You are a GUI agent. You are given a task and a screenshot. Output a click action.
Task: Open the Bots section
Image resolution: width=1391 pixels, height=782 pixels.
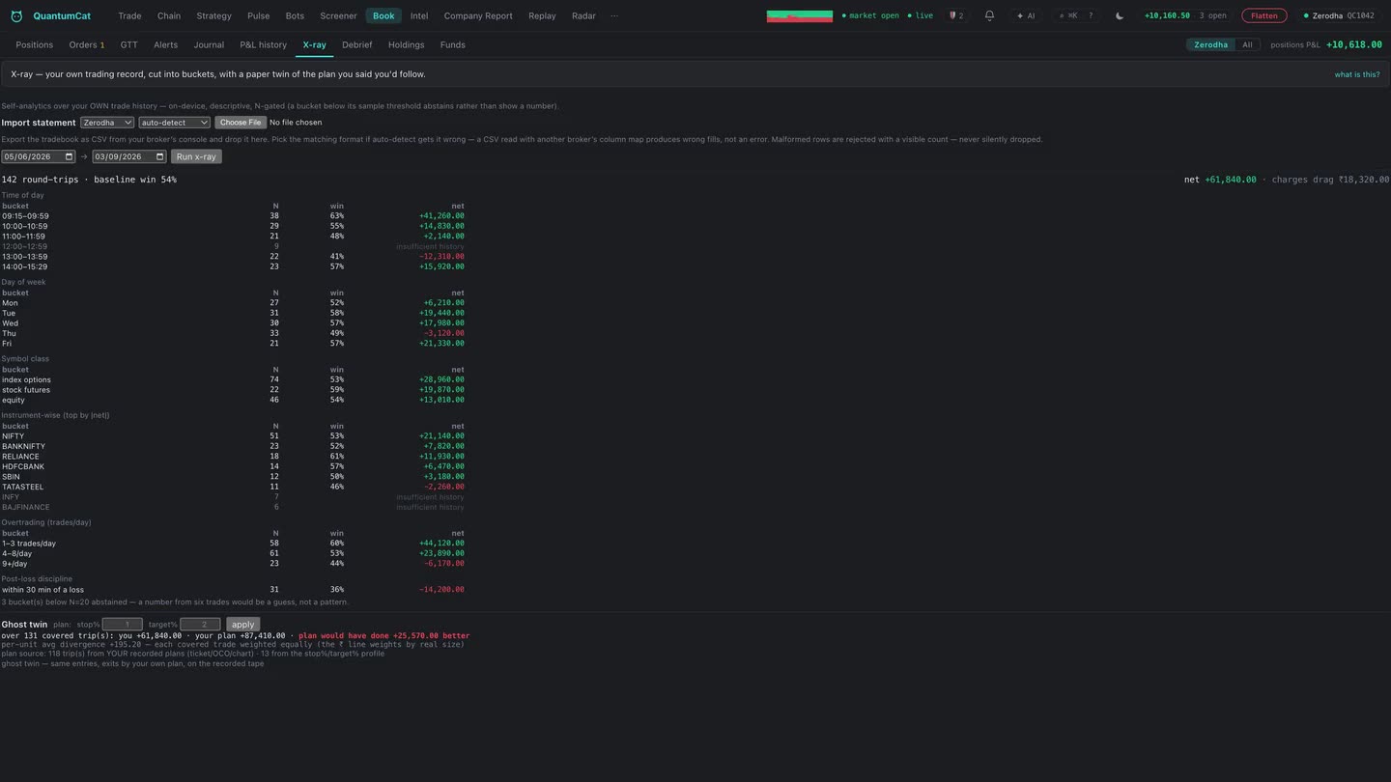click(x=295, y=16)
